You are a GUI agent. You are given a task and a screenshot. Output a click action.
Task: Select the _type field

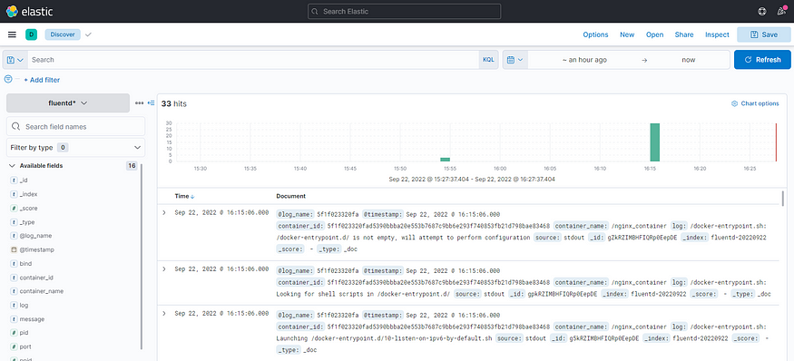(27, 221)
